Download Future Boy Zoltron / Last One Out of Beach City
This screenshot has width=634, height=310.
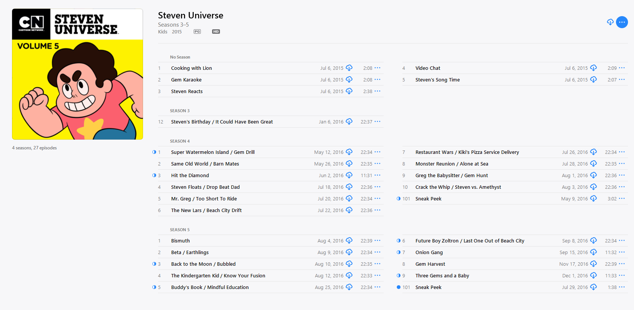point(593,241)
